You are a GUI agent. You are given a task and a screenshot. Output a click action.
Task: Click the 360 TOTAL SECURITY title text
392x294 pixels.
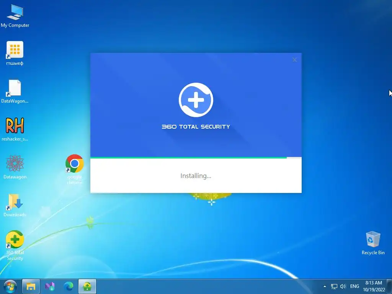pyautogui.click(x=196, y=127)
